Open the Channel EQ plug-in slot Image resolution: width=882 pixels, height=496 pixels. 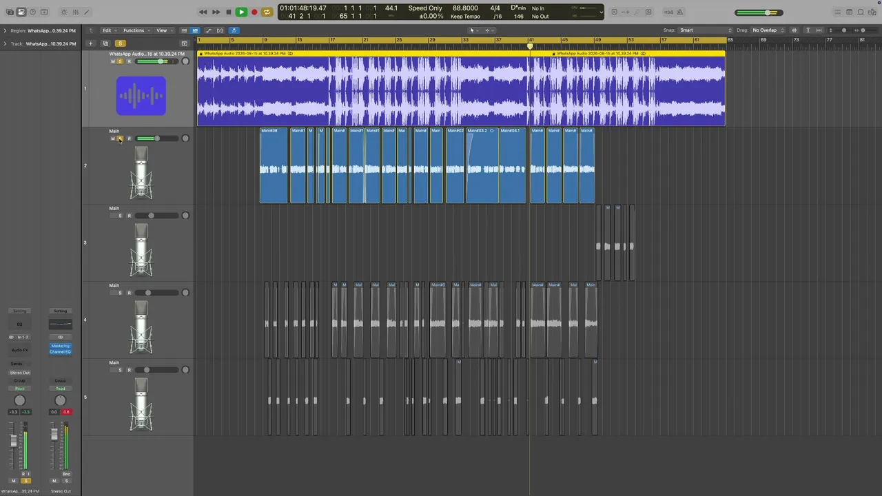pyautogui.click(x=60, y=352)
